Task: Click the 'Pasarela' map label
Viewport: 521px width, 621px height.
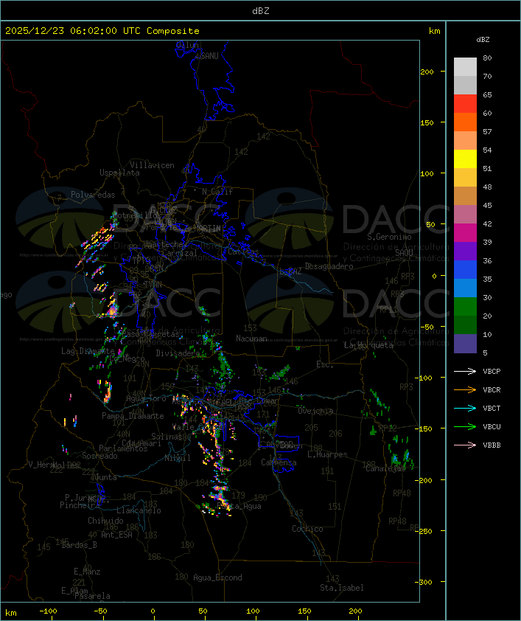Action: click(92, 596)
